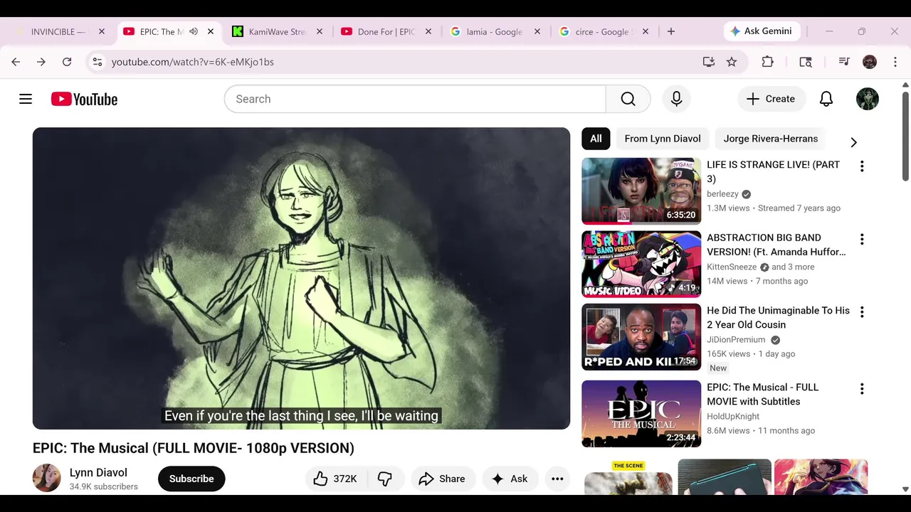Click the Share button
The width and height of the screenshot is (911, 512).
pos(442,479)
